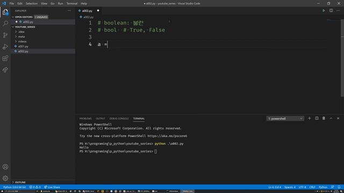Click the VS Code logo icon in title bar
344x193 pixels.
point(4,3)
